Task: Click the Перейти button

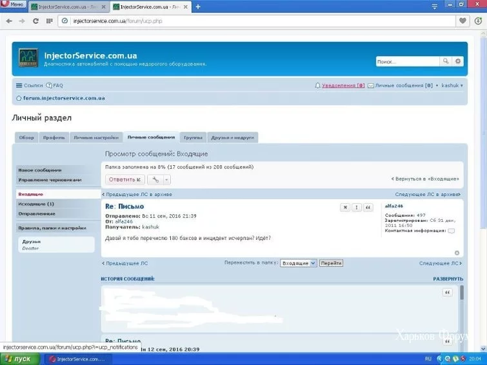Action: [x=331, y=263]
